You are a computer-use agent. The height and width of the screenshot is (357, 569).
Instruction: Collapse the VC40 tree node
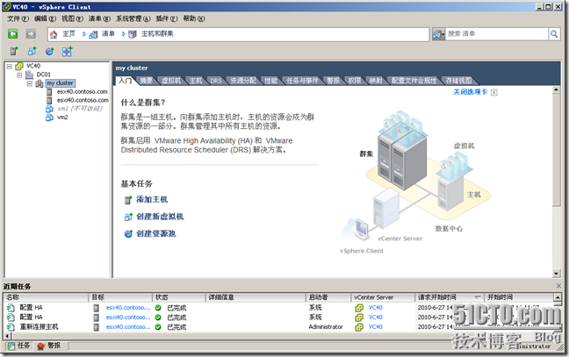pos(10,67)
